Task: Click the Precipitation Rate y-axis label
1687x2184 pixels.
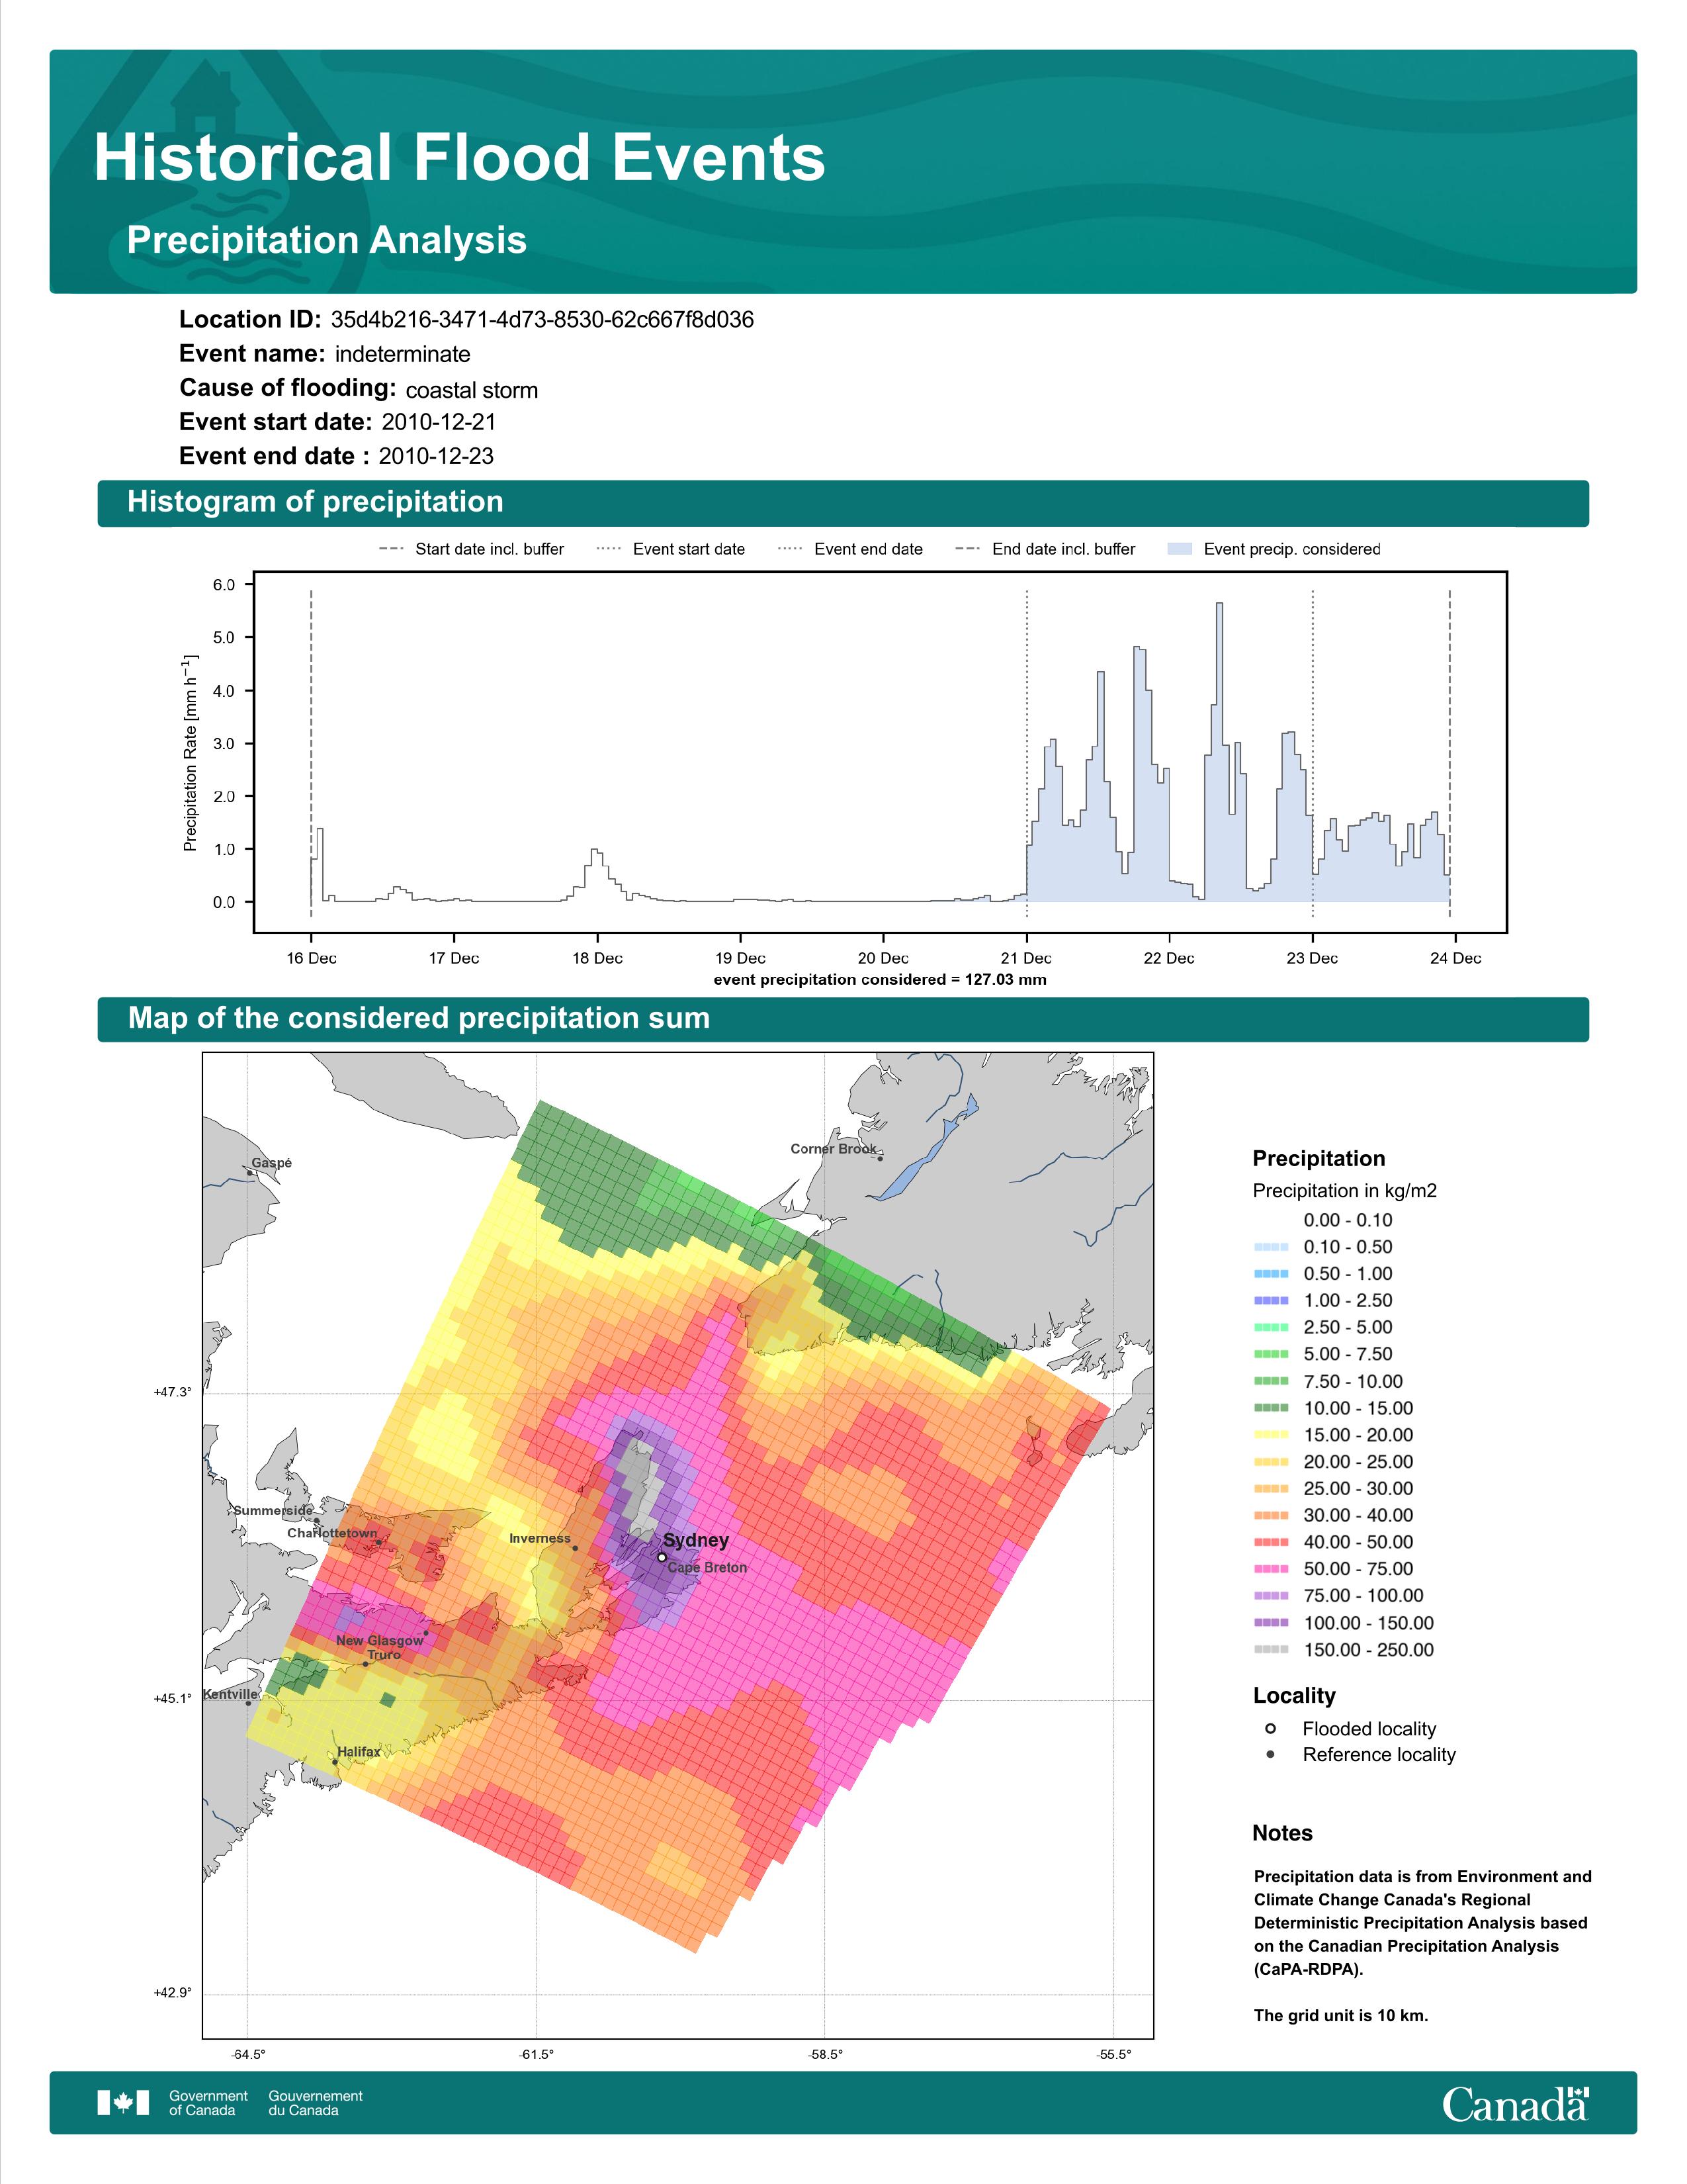Action: coord(190,753)
